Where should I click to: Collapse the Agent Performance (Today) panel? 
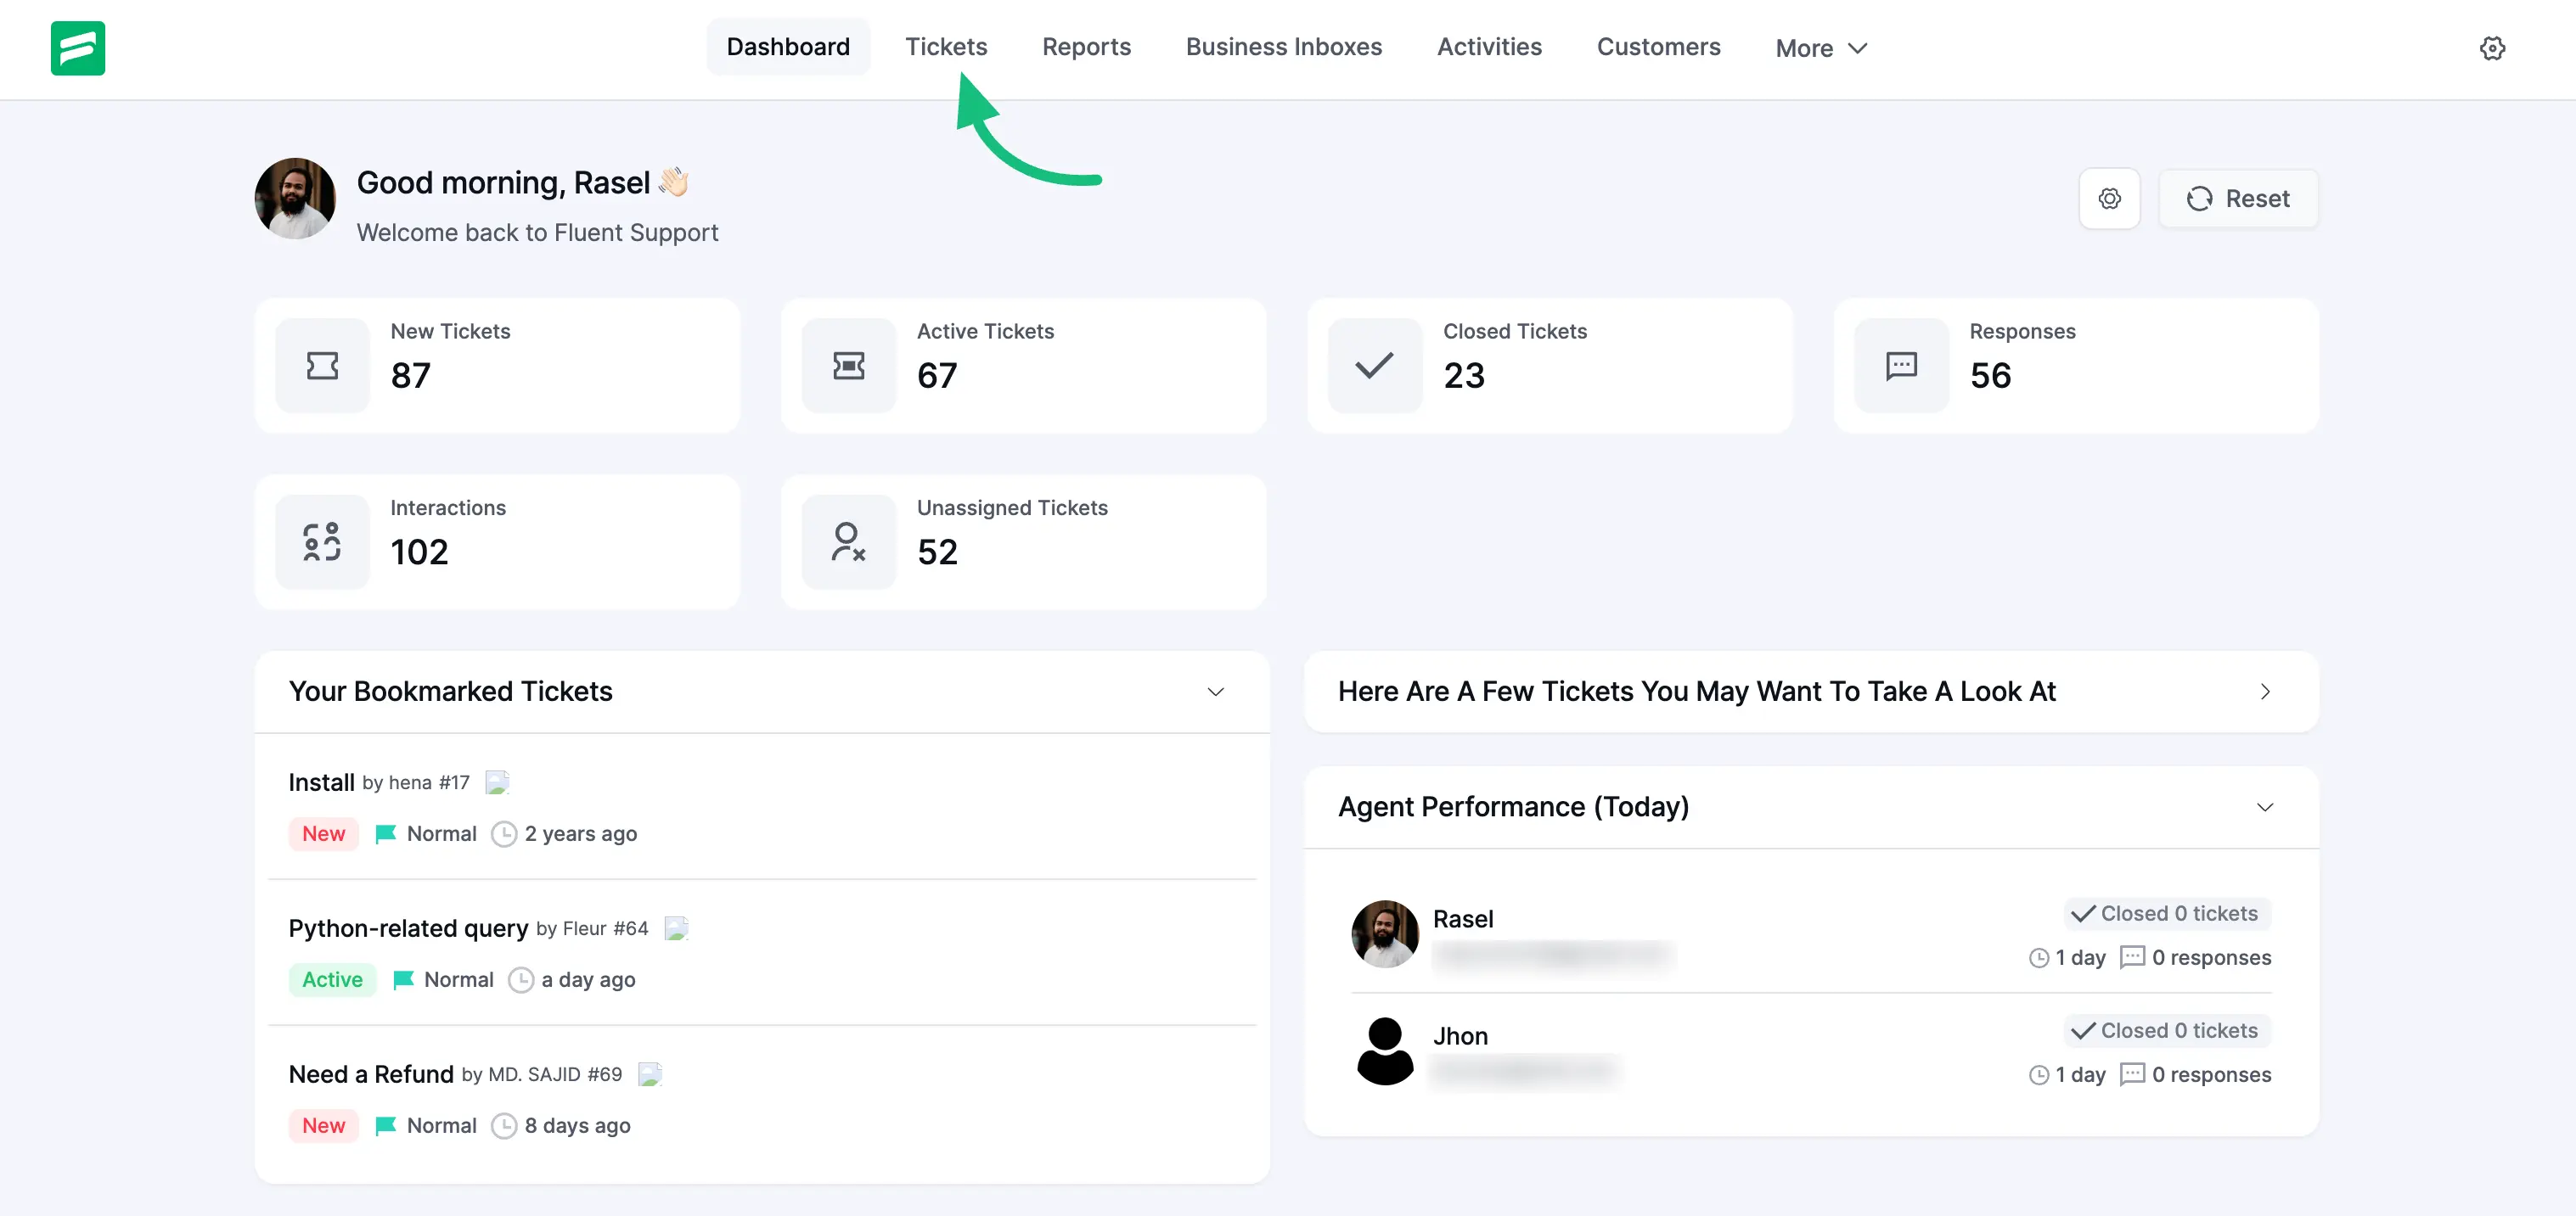(x=2265, y=807)
